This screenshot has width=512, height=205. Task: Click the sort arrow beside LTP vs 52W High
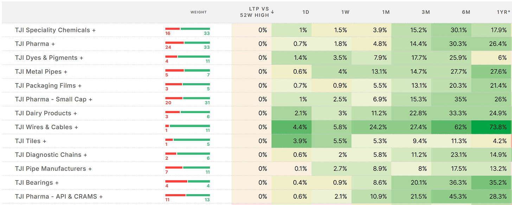[x=273, y=12]
